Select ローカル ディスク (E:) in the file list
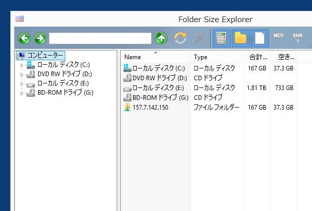Image resolution: width=312 pixels, height=211 pixels. point(158,88)
